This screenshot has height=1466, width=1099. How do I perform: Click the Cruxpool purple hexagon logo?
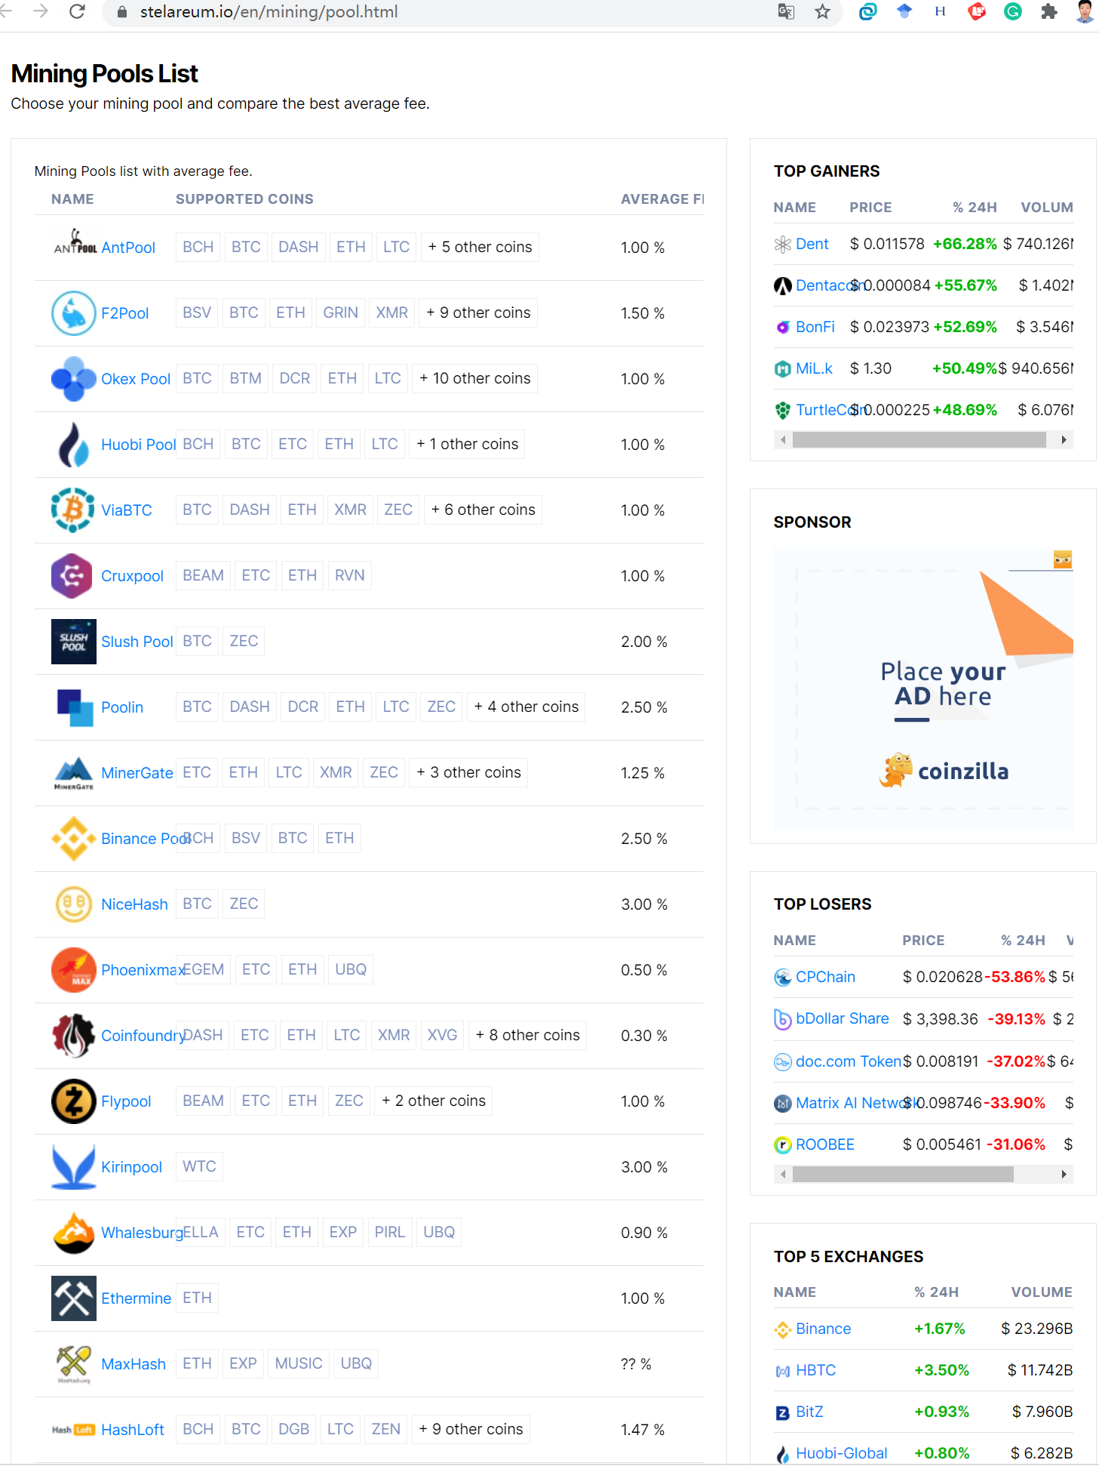(x=72, y=576)
